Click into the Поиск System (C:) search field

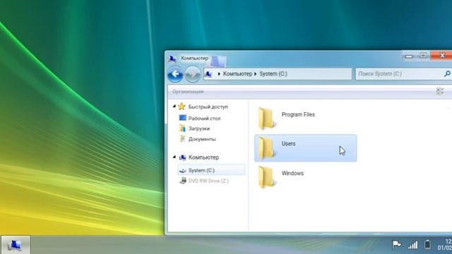click(399, 74)
